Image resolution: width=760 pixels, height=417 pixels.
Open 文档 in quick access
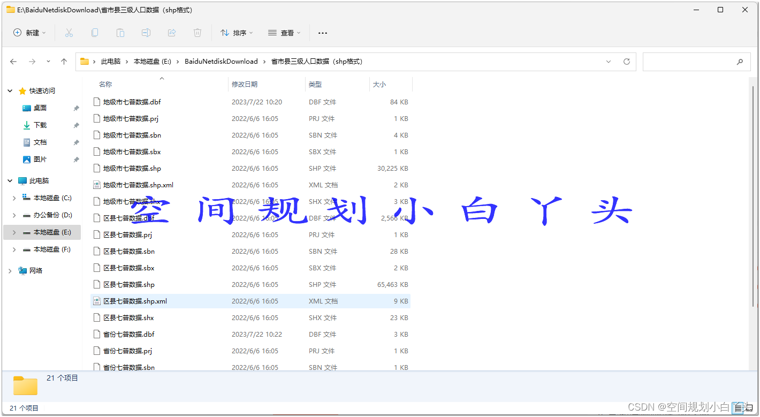(40, 142)
